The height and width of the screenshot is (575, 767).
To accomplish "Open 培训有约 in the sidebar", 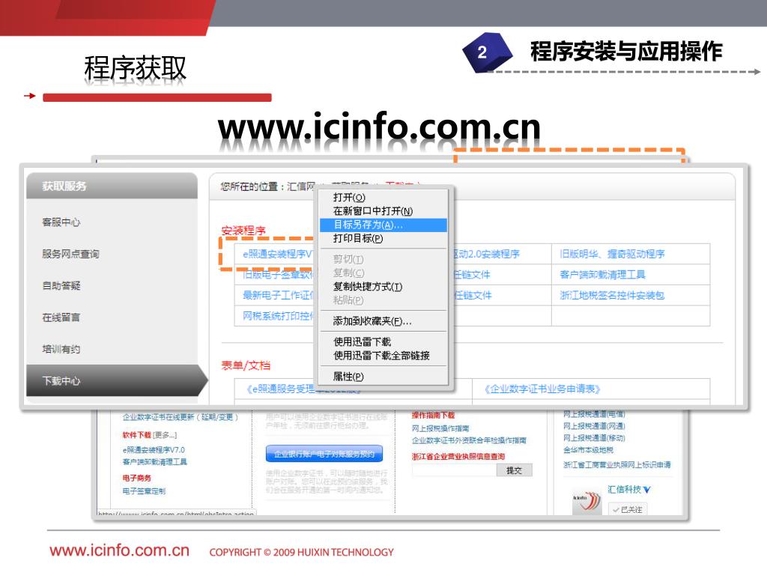I will tap(61, 349).
